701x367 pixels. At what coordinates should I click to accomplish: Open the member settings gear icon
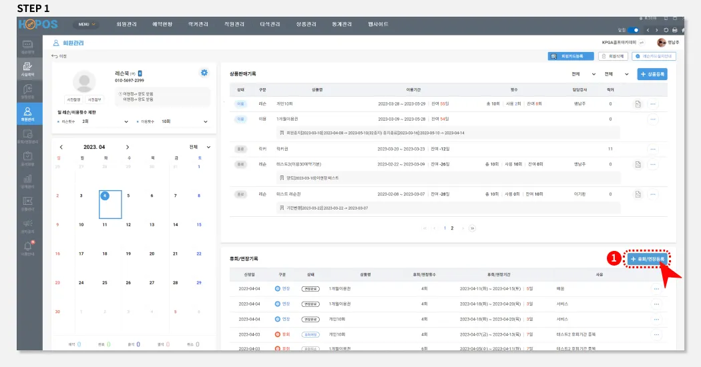tap(204, 73)
